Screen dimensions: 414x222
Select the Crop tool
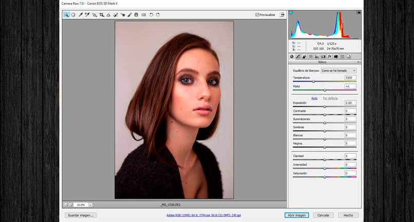(102, 15)
